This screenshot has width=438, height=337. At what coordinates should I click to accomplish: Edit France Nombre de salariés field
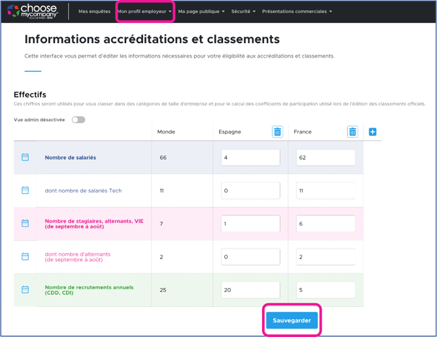coord(326,158)
